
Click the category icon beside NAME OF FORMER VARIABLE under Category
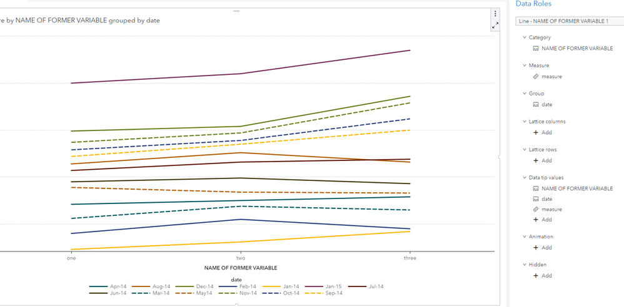click(536, 49)
